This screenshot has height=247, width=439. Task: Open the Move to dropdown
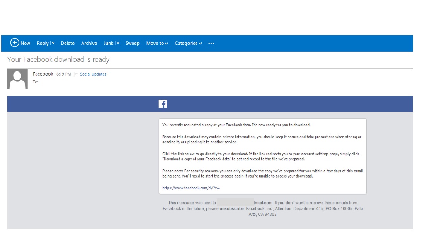coord(157,43)
